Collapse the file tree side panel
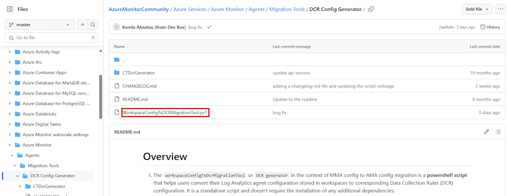The image size is (507, 196). pos(10,9)
